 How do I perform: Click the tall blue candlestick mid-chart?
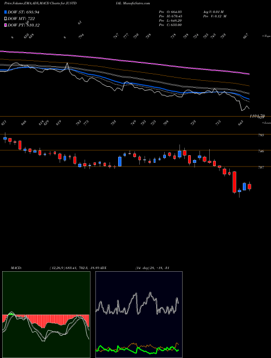coord(120,162)
